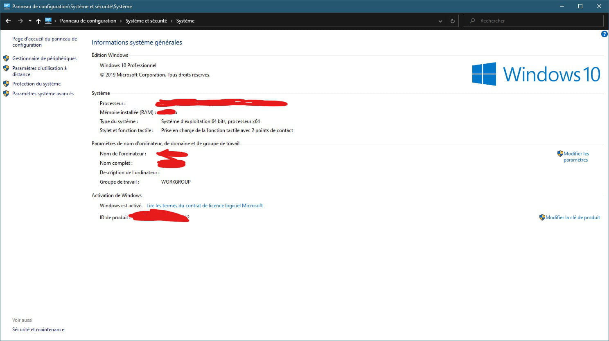Go back with the left arrow button
This screenshot has height=341, width=609.
pos(8,21)
